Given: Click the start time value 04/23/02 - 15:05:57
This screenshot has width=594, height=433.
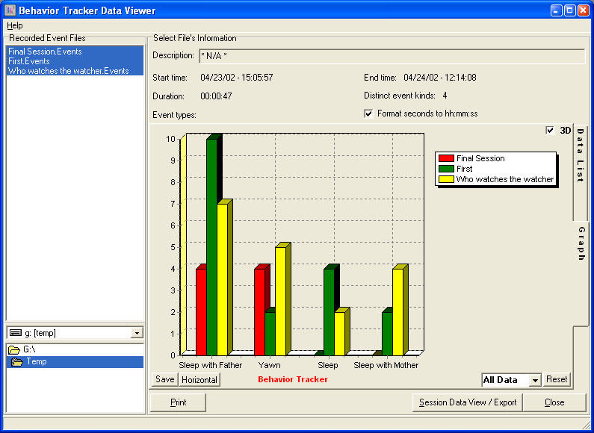Looking at the screenshot, I should [237, 78].
